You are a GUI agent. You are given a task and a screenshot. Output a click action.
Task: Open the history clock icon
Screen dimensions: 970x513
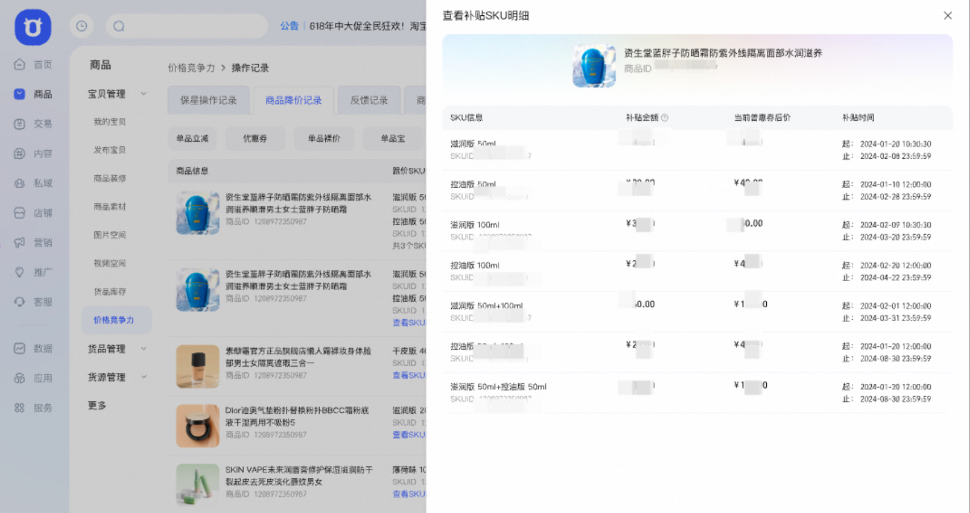click(82, 26)
